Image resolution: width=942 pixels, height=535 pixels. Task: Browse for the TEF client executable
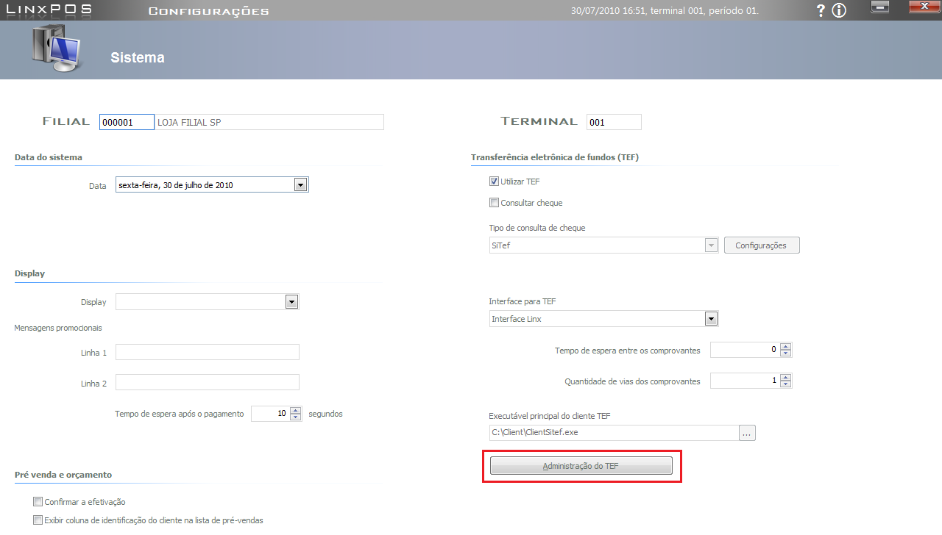click(747, 433)
